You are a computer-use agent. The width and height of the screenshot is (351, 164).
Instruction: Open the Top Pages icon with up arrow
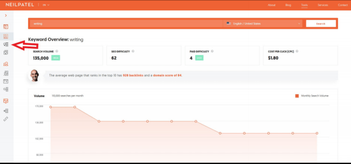point(6,82)
